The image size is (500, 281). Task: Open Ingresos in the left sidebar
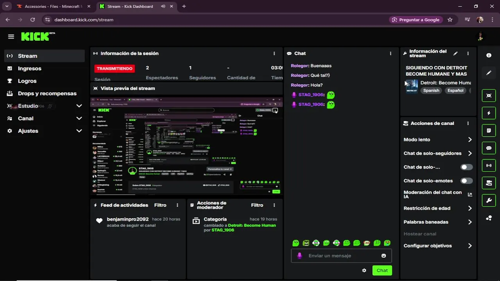(x=45, y=68)
